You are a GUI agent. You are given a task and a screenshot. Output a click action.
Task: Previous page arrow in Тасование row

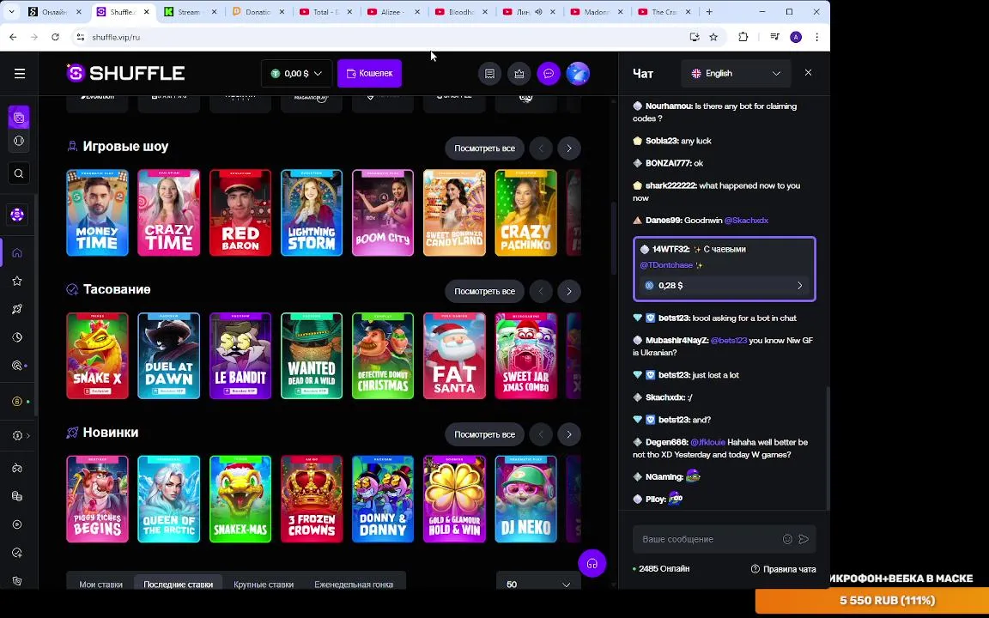[541, 292]
